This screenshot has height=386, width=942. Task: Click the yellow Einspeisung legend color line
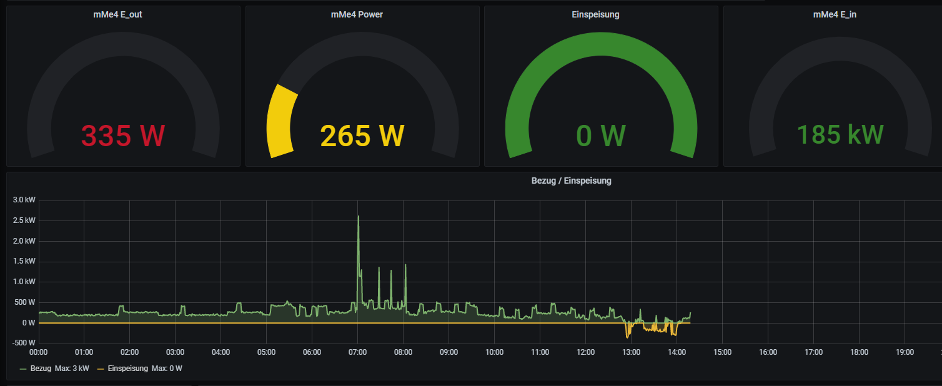point(101,369)
